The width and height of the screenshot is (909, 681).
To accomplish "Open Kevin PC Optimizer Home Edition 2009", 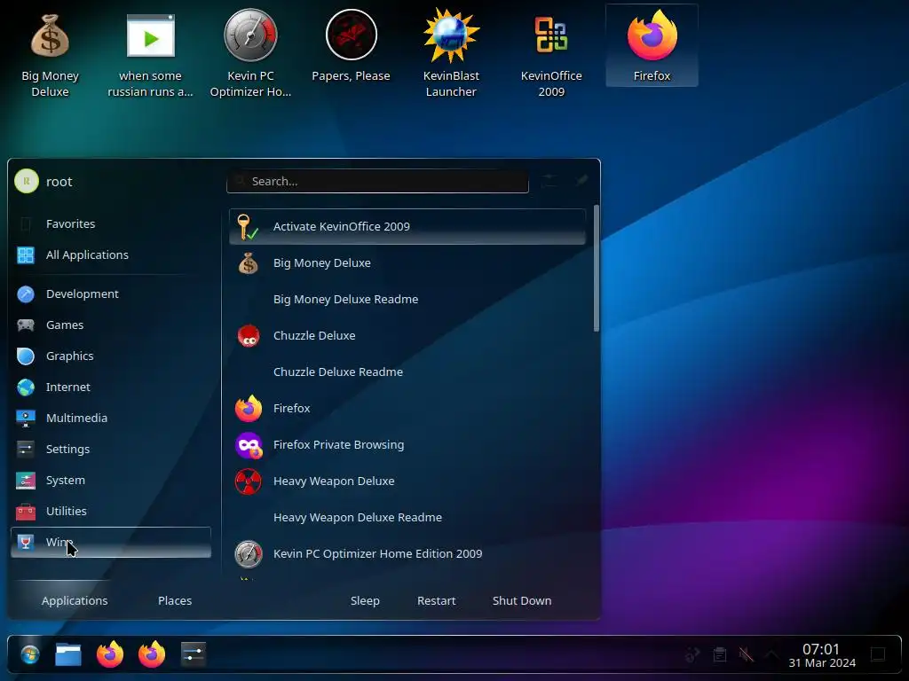I will coord(407,553).
